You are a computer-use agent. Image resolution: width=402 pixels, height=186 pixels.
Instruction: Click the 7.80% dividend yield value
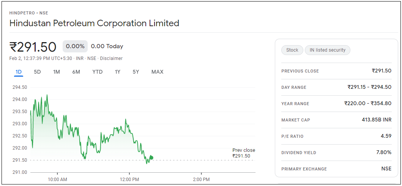click(x=384, y=153)
